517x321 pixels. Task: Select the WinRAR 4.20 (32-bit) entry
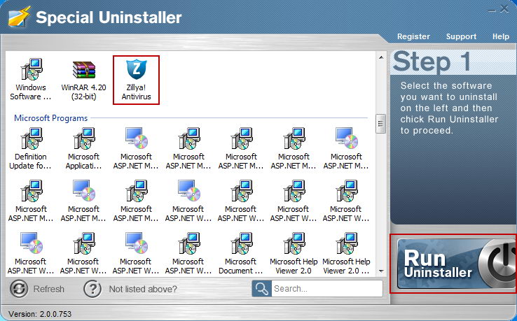(x=84, y=80)
